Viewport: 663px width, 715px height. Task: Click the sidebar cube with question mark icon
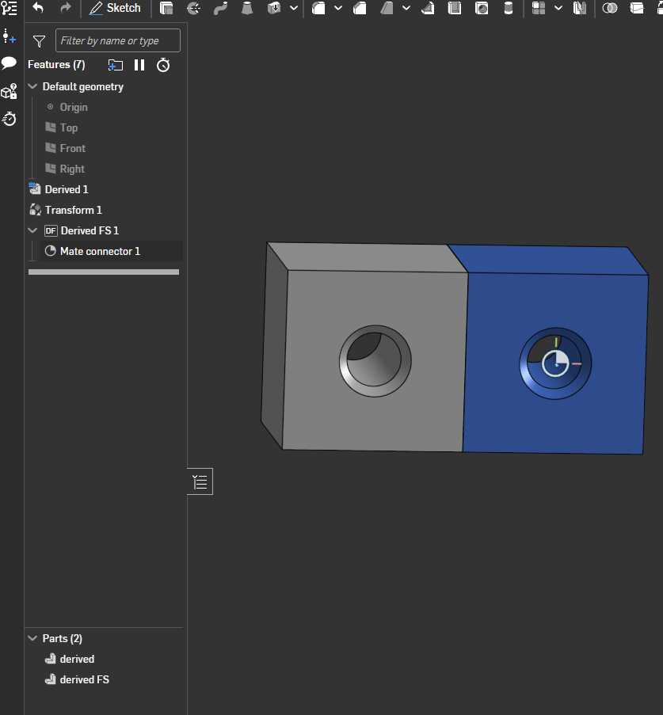10,91
